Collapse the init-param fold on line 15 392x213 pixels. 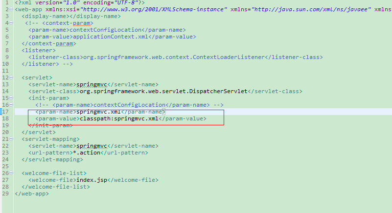(11, 98)
